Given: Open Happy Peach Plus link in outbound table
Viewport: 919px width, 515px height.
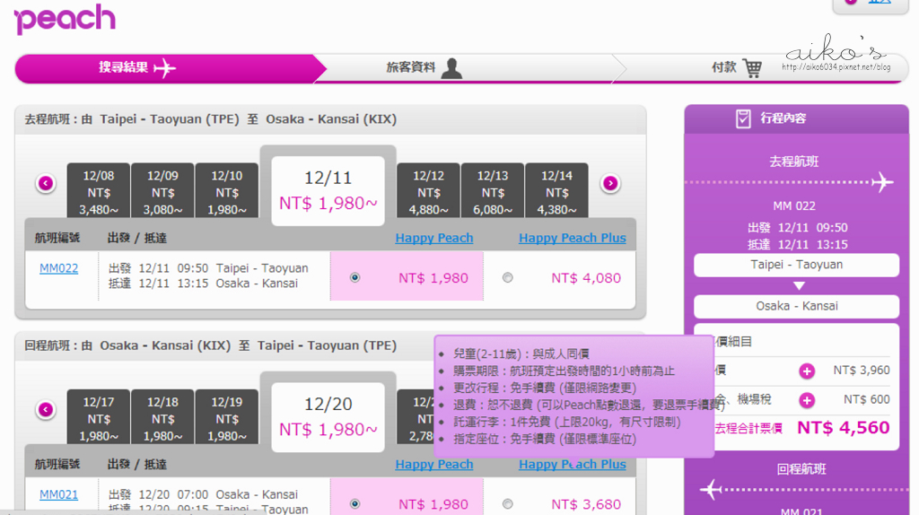Looking at the screenshot, I should pos(572,238).
